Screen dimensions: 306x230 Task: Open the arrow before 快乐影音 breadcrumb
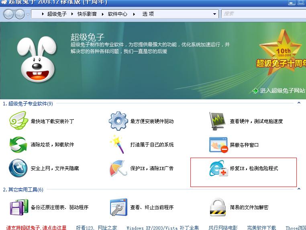tap(72, 14)
